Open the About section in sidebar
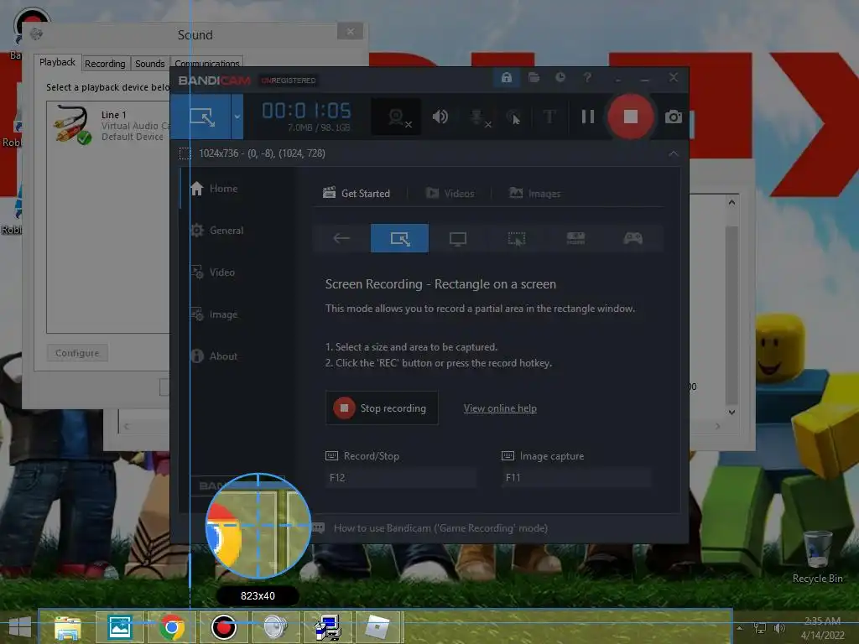The width and height of the screenshot is (859, 644). 214,356
